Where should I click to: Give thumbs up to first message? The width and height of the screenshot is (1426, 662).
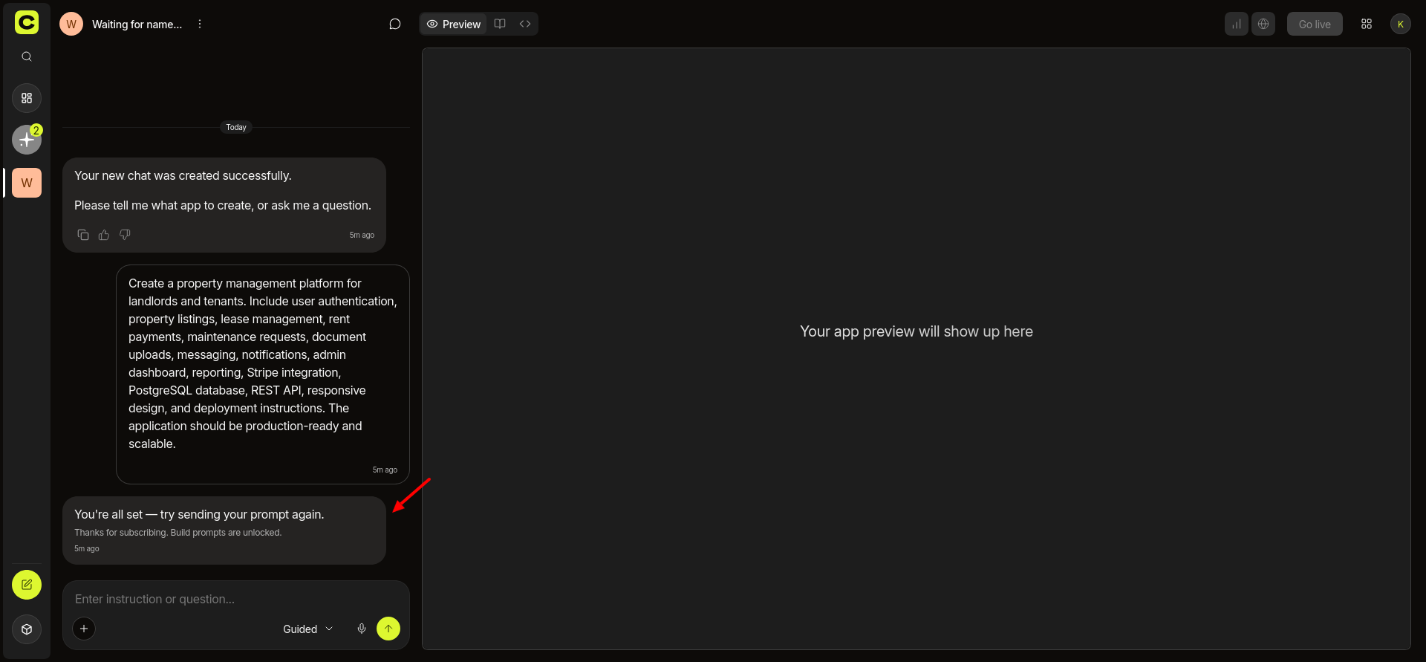tap(104, 235)
